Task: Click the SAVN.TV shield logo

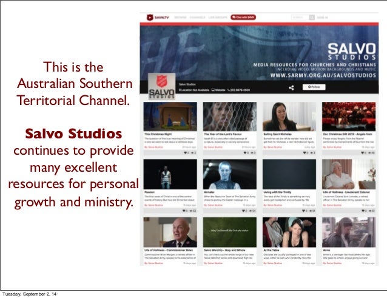Action: [x=150, y=17]
